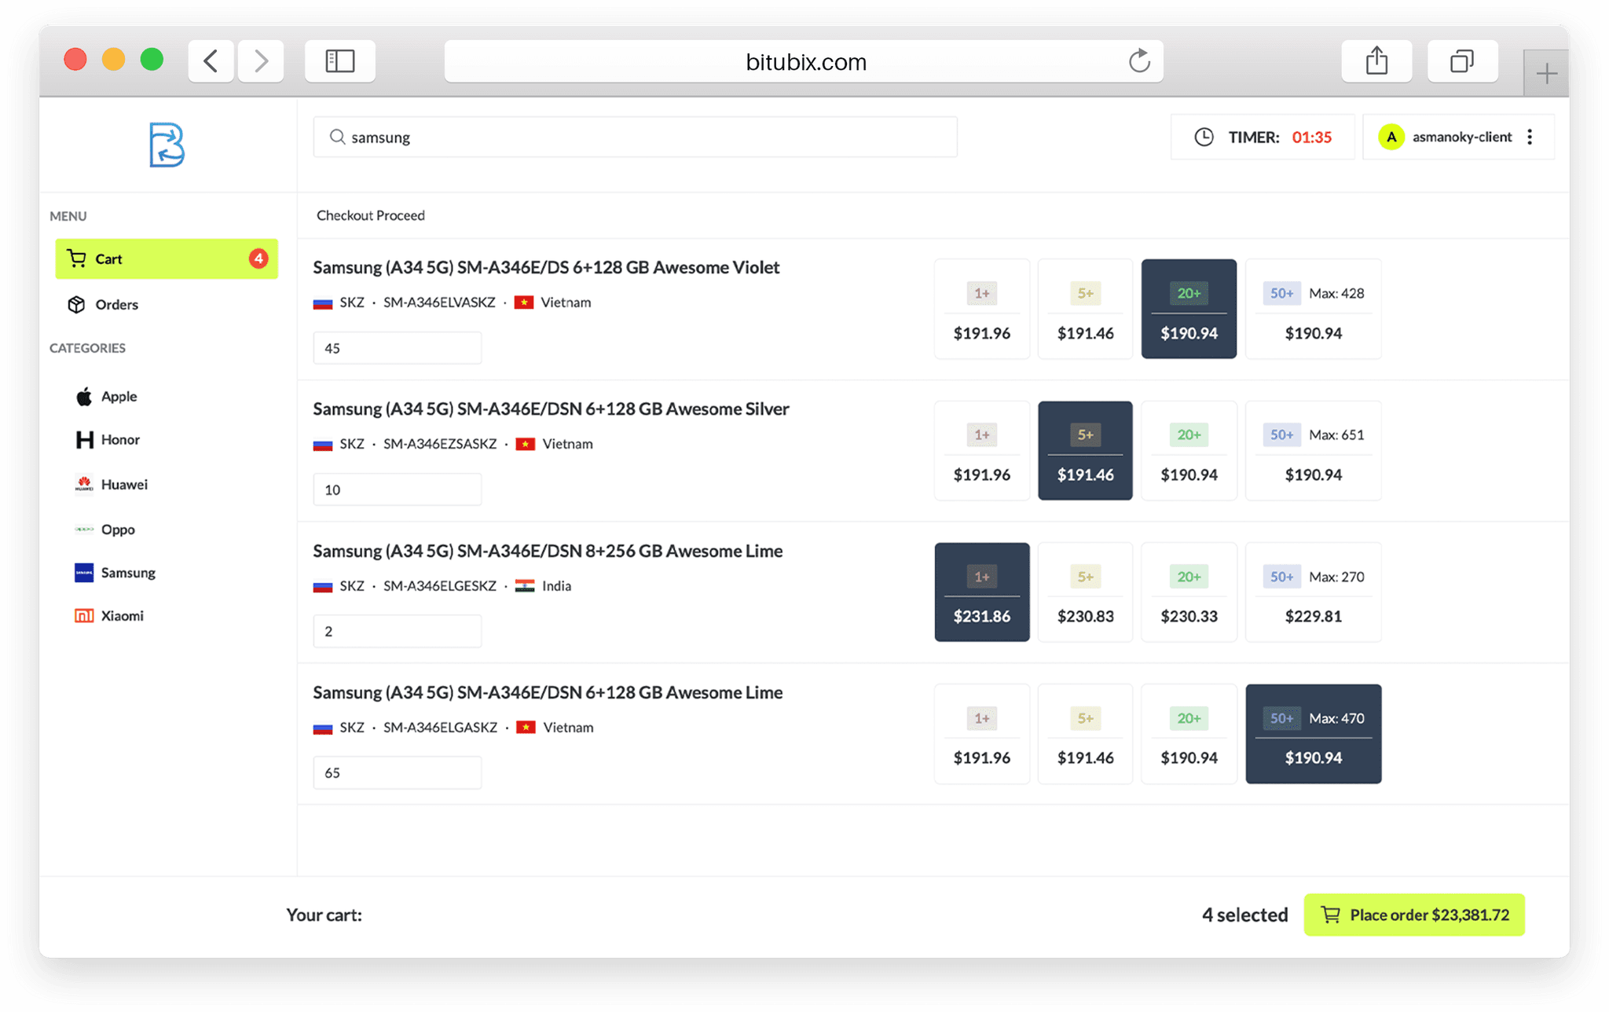Click the Huawei logo icon
Image resolution: width=1609 pixels, height=1012 pixels.
coord(84,484)
